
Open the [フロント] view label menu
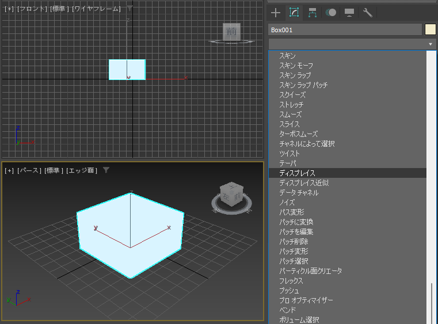(32, 9)
